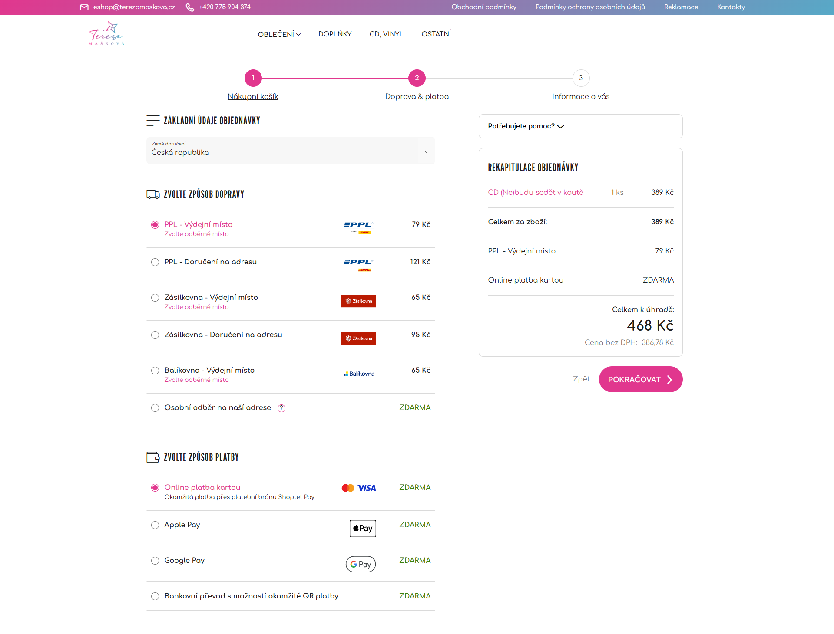Click the Nákupní košík link
This screenshot has width=834, height=634.
coord(253,96)
